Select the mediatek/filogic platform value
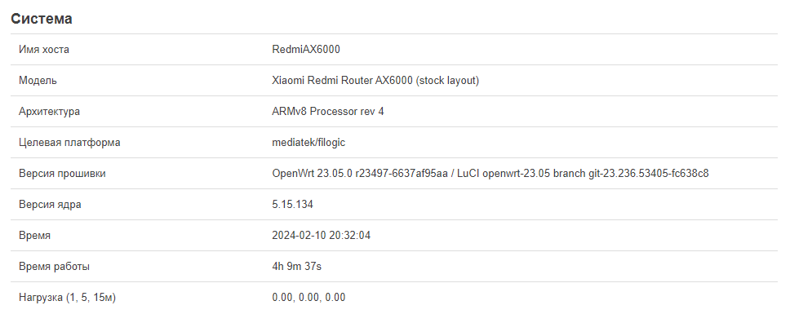Viewport: 790px width, 323px height. [308, 143]
